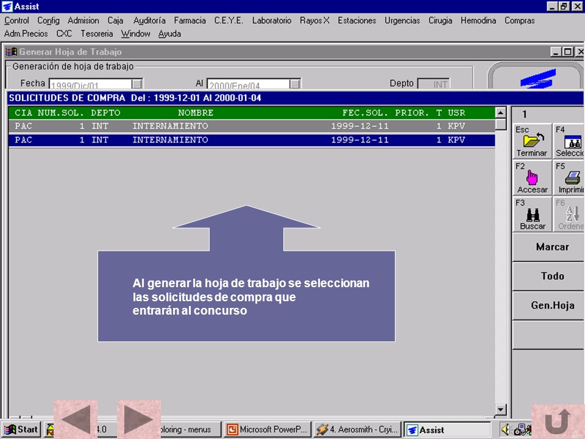Screen dimensions: 585x439
Task: Click the Gen.Hoja button
Action: 548,305
